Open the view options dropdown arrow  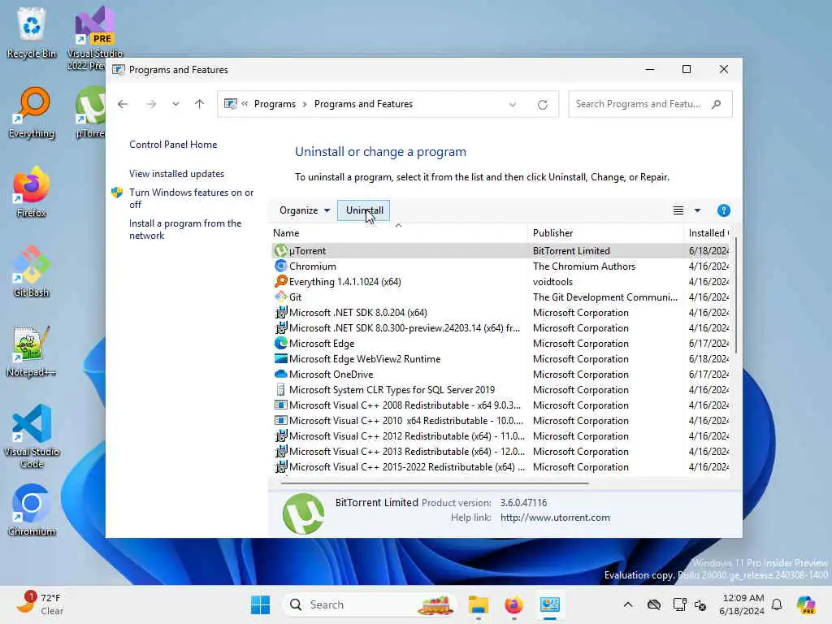click(x=697, y=210)
